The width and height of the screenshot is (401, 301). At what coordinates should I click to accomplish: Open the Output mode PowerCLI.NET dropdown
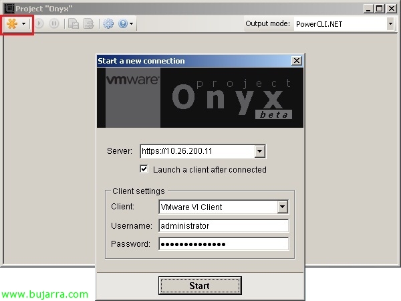pyautogui.click(x=390, y=24)
